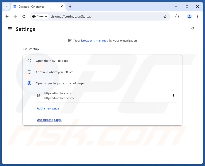Viewport: 205px width, 166px height.
Task: Open a new tab with plus button
Action: coord(70,7)
